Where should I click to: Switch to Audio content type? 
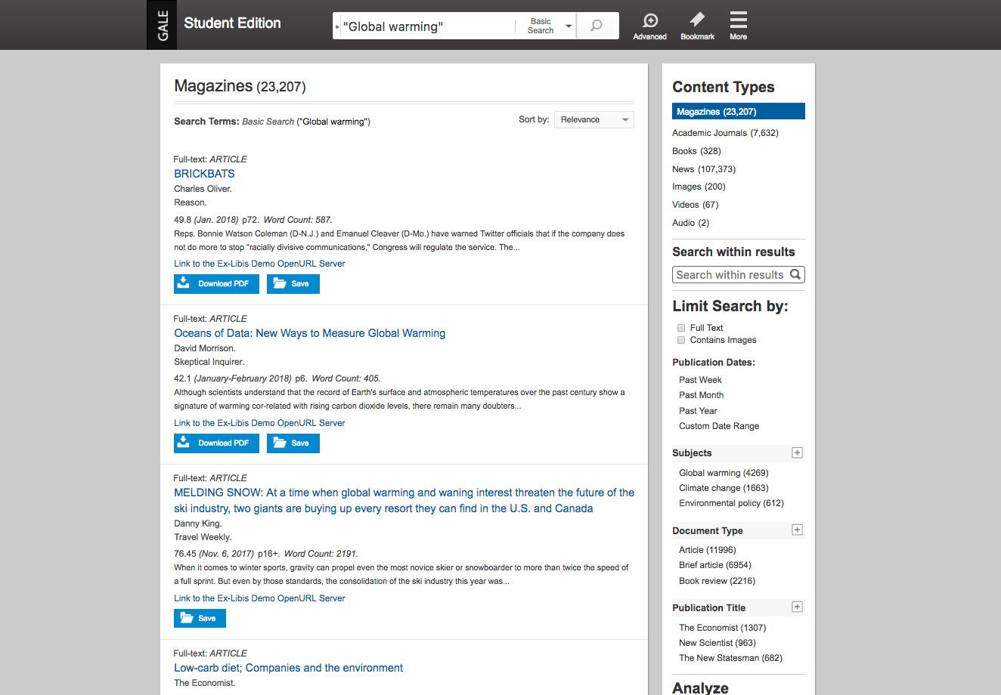pos(690,223)
